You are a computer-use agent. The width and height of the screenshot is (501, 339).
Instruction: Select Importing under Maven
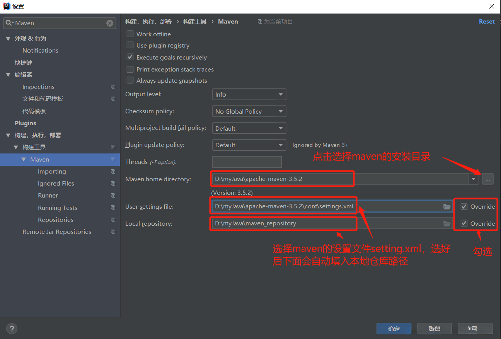pos(52,172)
